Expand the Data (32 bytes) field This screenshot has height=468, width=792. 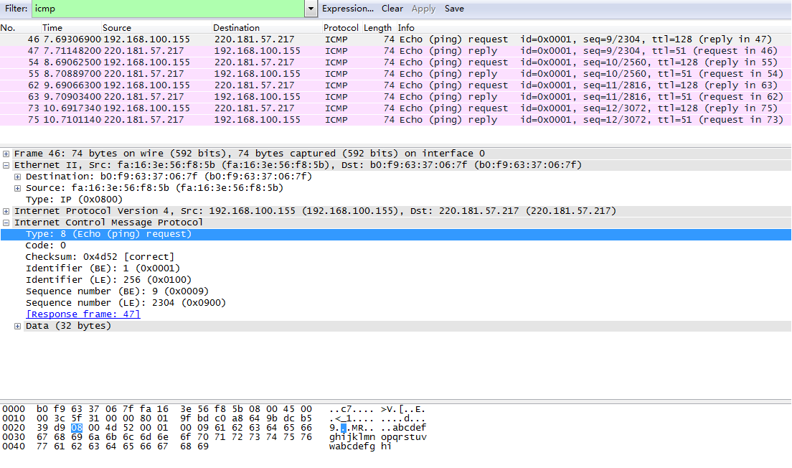click(x=17, y=325)
